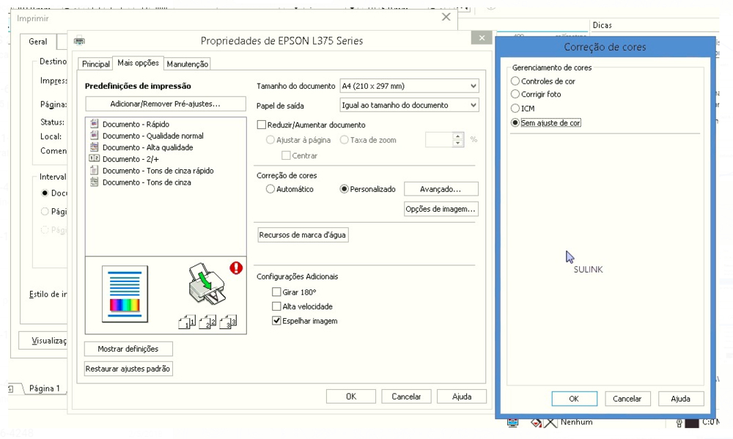Viewport: 733px width, 439px height.
Task: Click the printer icon in the Propriedades title bar
Action: [79, 40]
